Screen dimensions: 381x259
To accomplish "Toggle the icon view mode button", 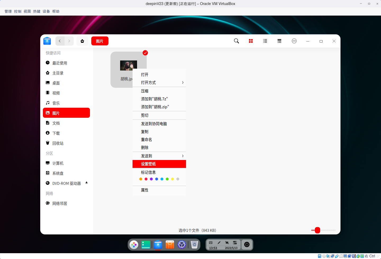I will (251, 41).
